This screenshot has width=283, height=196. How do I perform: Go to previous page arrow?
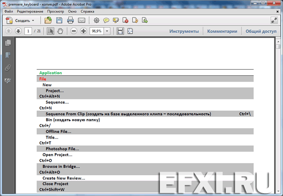tap(8, 31)
